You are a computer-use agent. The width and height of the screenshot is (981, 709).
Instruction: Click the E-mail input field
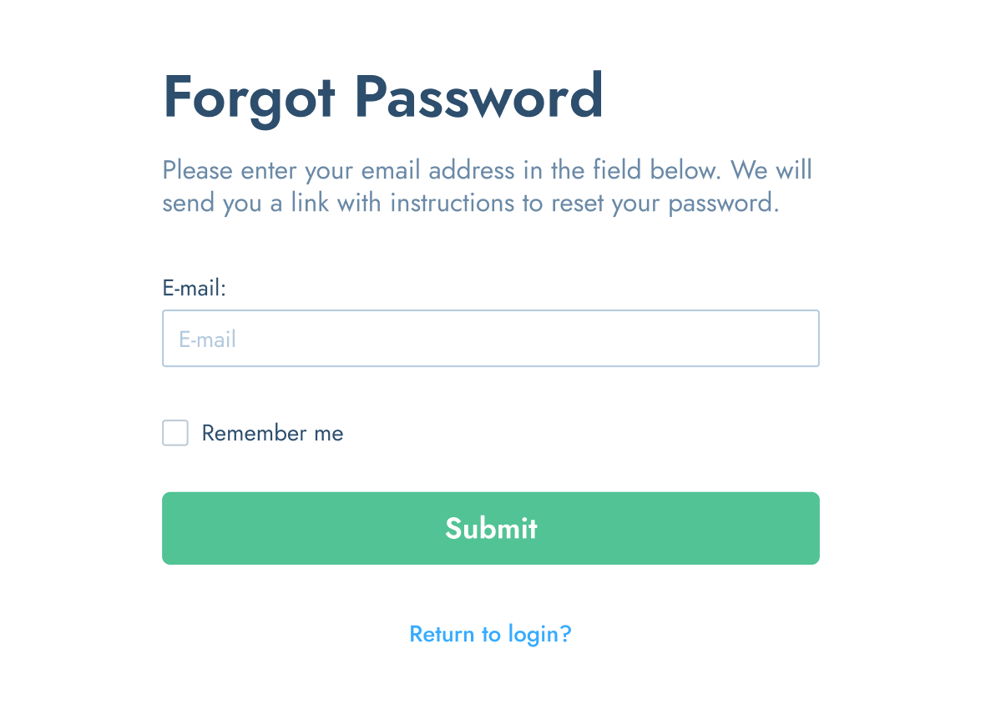(491, 339)
